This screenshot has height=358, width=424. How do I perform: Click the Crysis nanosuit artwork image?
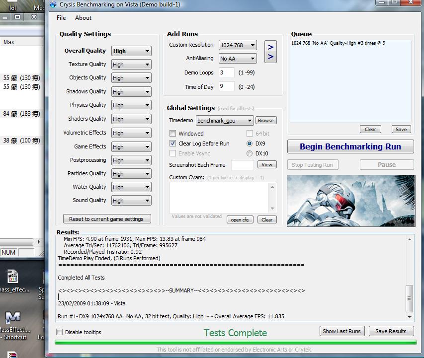[x=351, y=201]
